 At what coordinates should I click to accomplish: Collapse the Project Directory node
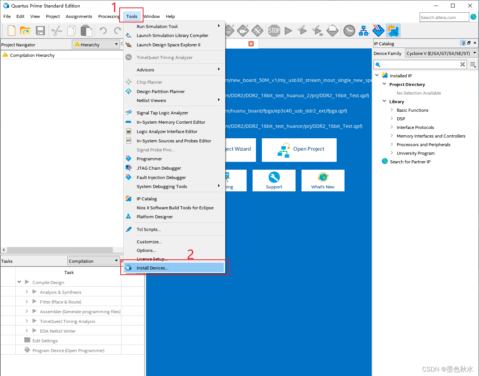click(x=384, y=84)
